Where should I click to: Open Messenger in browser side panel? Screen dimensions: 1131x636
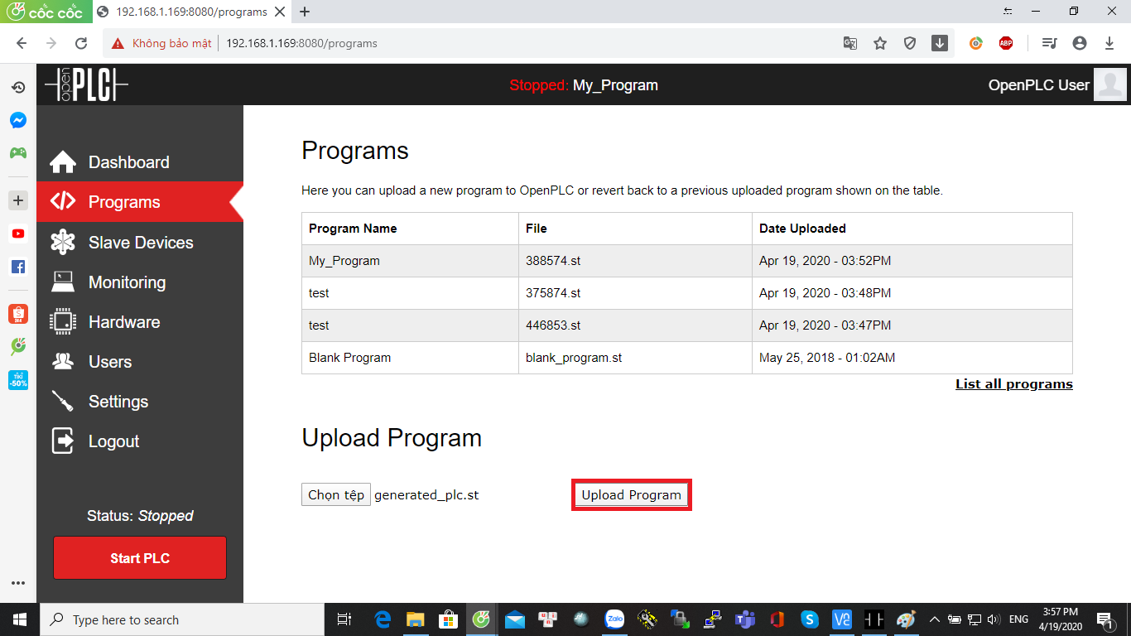[x=18, y=120]
